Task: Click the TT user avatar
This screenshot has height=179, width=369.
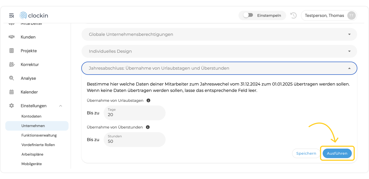Action: coord(351,16)
